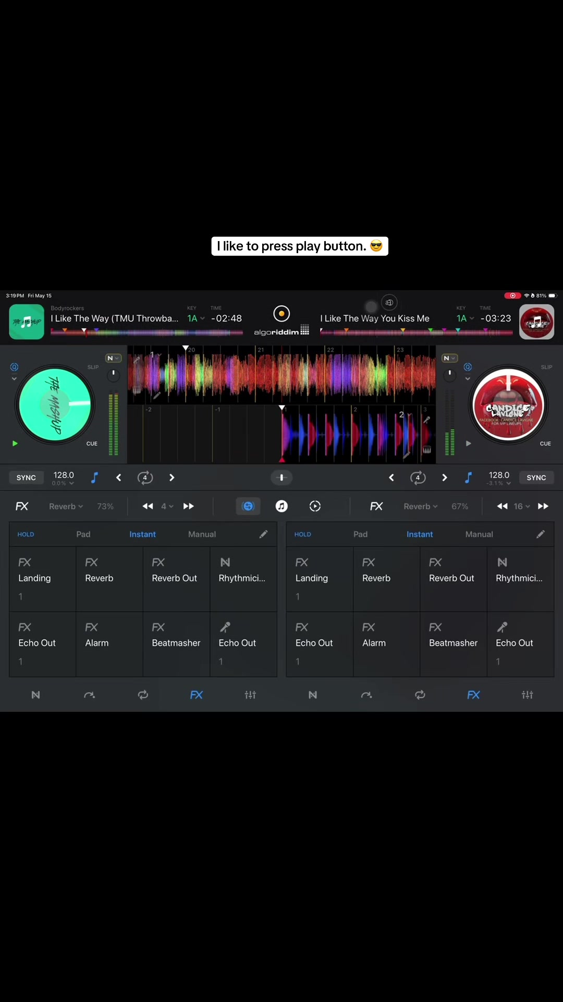Open right deck Neural Mix bottom tab

pos(313,695)
